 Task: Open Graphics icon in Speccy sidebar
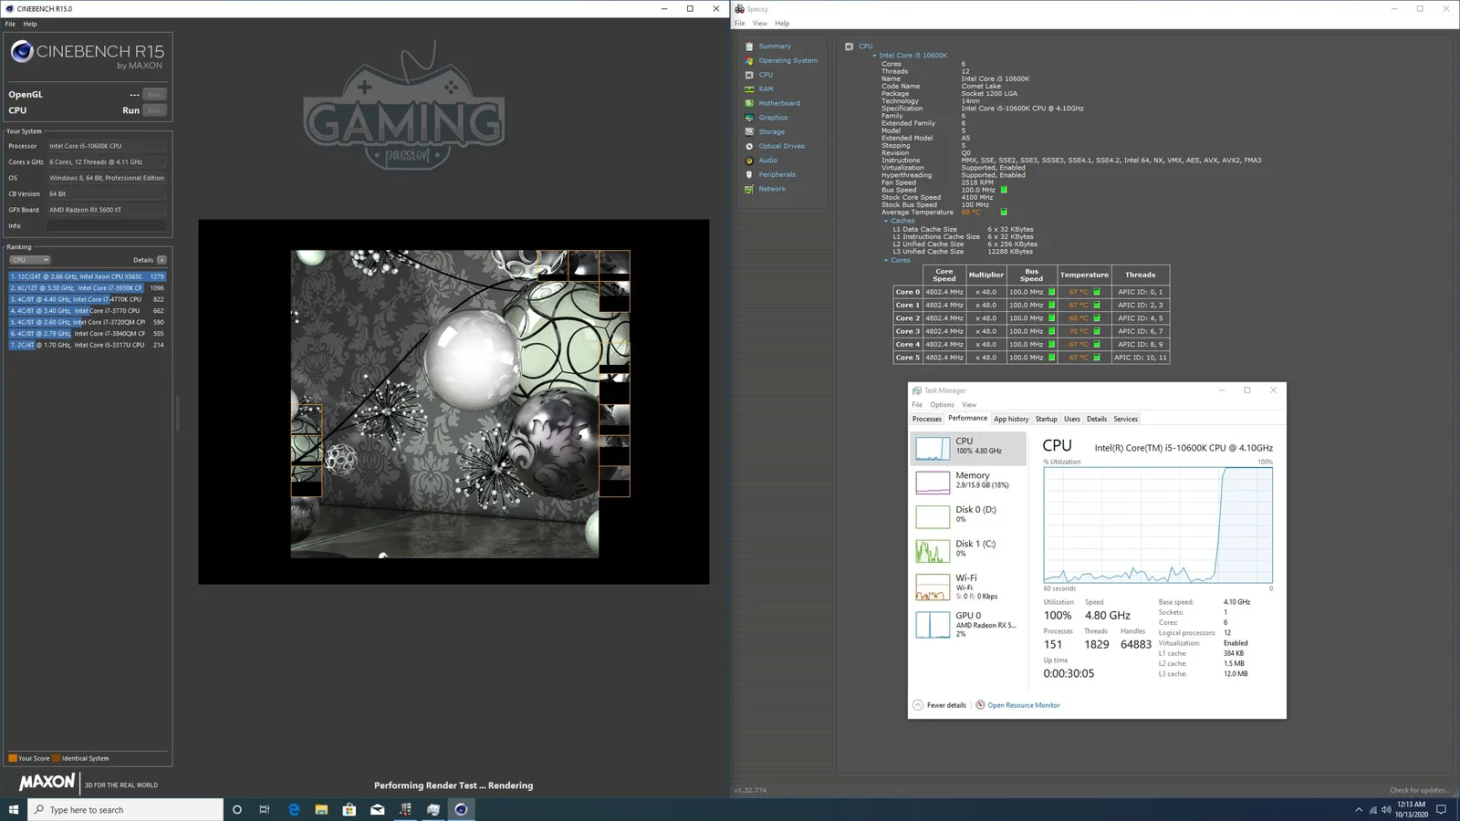pos(749,118)
